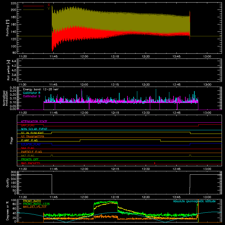The height and width of the screenshot is (225, 225).
Task: Click the second AAZ_FLAG pulse near 12:51
Action: [190, 156]
